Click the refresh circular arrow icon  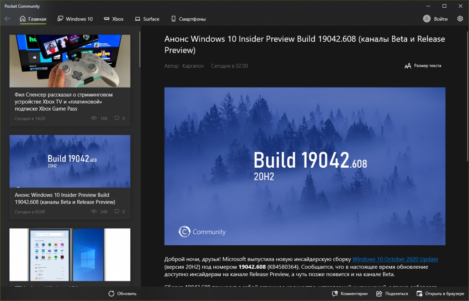click(x=111, y=294)
